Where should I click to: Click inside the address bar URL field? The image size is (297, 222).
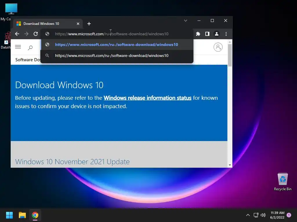(117, 34)
